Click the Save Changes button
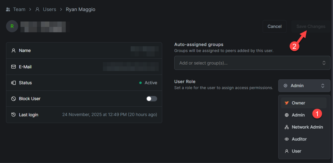Screen dimensions: 333x163 point(311,26)
